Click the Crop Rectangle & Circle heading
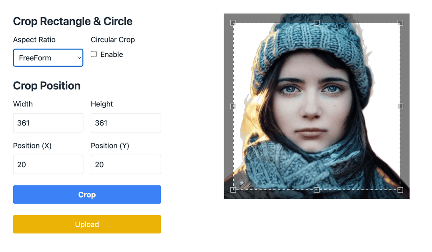Screen dimensions: 432x252 (73, 21)
